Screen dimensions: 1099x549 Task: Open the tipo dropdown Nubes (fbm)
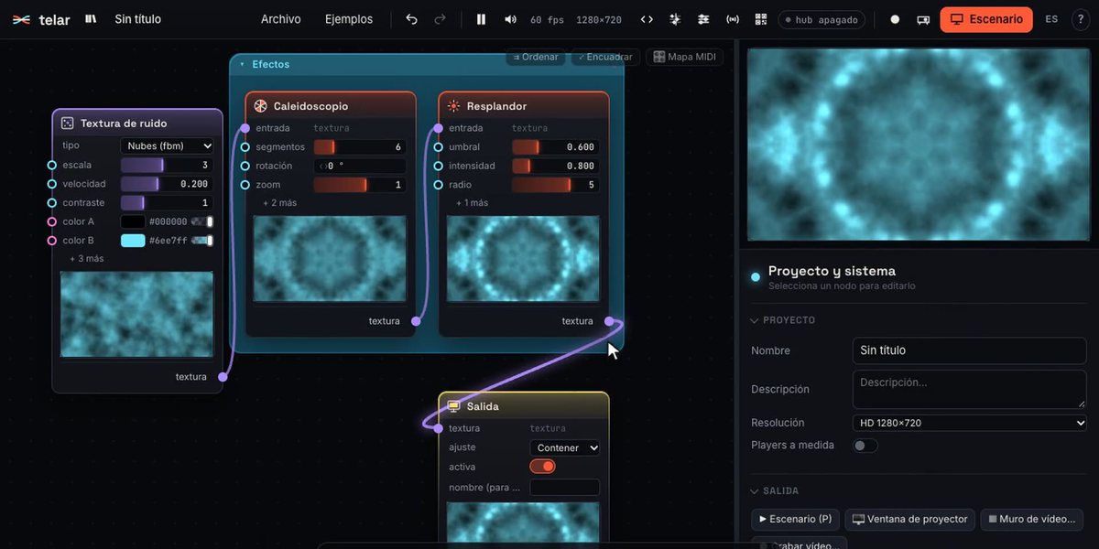click(x=168, y=145)
